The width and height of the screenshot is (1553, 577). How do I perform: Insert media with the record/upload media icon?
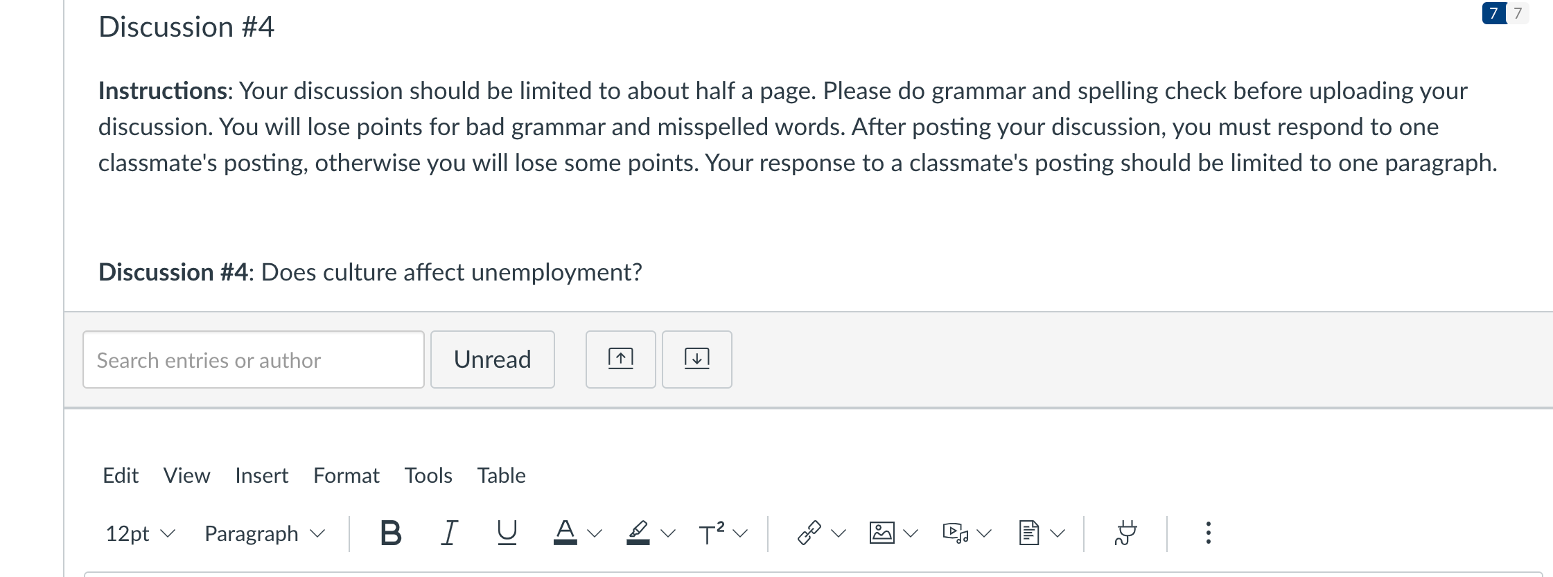point(955,533)
